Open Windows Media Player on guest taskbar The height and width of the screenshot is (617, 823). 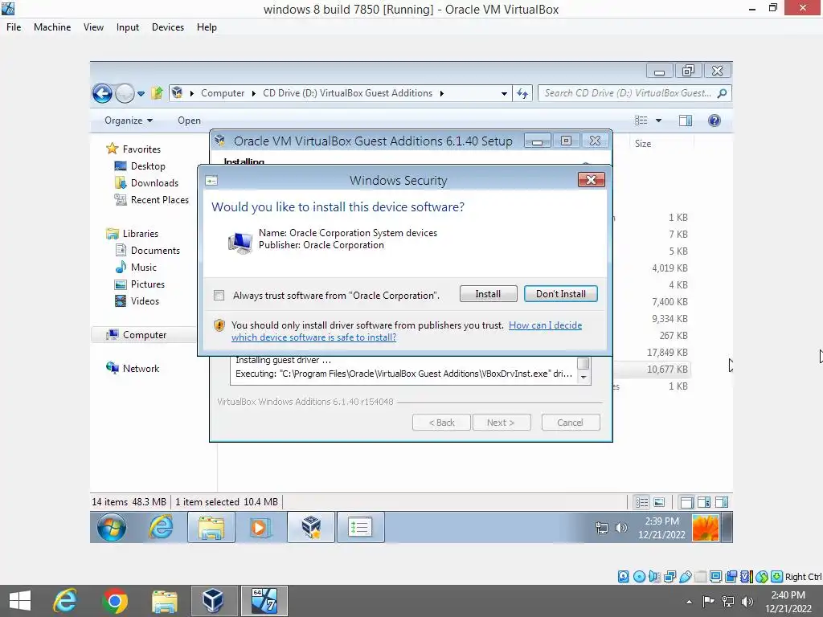coord(260,527)
